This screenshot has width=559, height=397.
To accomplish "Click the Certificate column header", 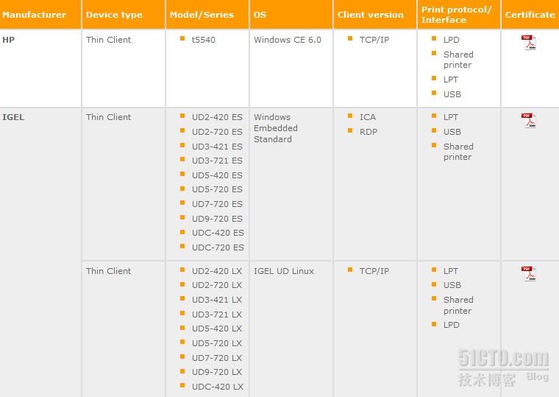I will click(530, 15).
